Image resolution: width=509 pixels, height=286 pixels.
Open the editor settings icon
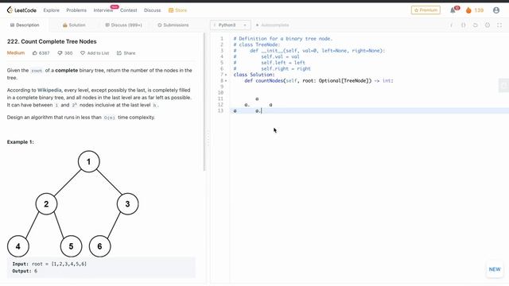coord(488,25)
